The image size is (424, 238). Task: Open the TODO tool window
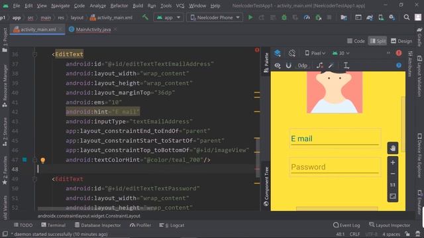pyautogui.click(x=23, y=225)
